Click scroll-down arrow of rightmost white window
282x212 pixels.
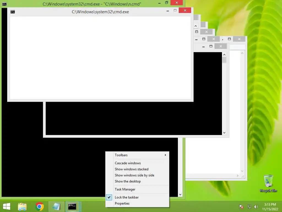coord(242,171)
